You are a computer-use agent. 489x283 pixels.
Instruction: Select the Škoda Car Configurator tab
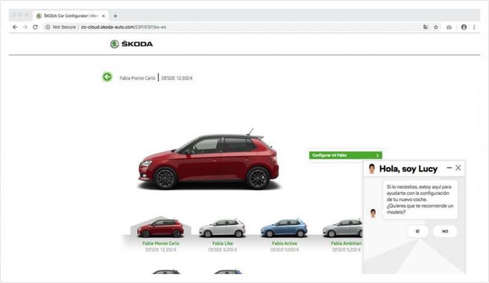(70, 16)
